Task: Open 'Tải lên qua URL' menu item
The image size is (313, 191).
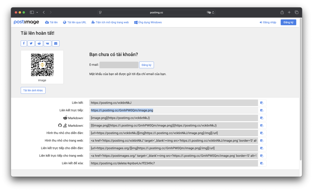Action: pos(75,22)
